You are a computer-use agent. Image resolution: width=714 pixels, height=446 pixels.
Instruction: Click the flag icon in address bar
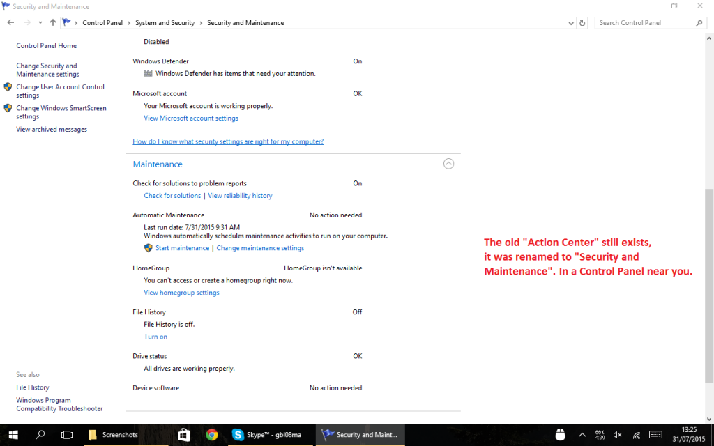[x=67, y=22]
